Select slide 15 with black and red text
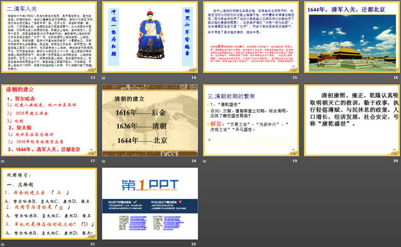 pyautogui.click(x=252, y=38)
